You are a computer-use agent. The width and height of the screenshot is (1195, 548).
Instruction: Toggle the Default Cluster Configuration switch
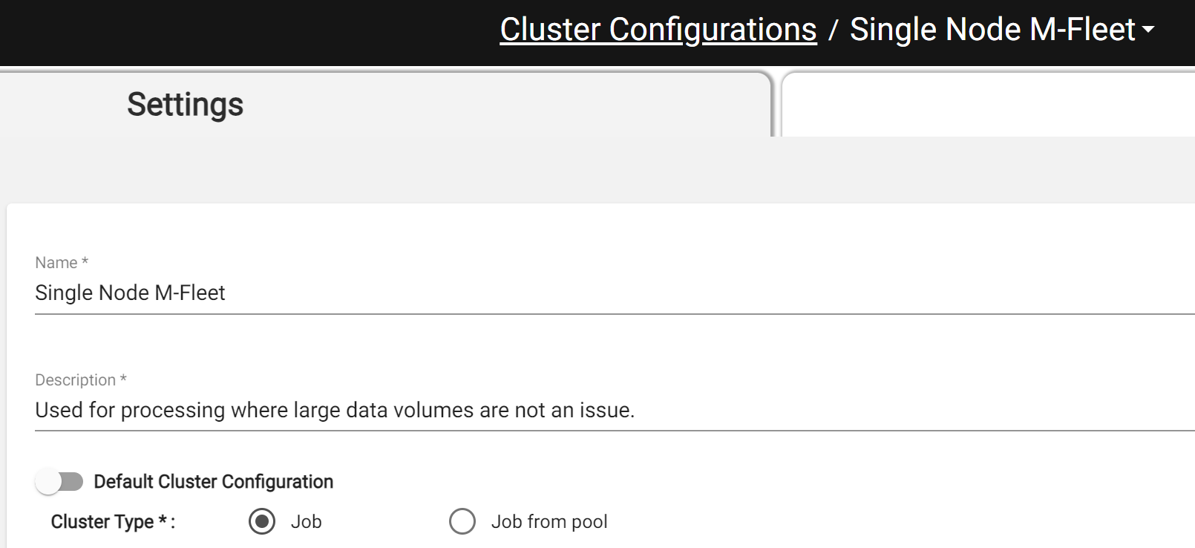coord(59,482)
